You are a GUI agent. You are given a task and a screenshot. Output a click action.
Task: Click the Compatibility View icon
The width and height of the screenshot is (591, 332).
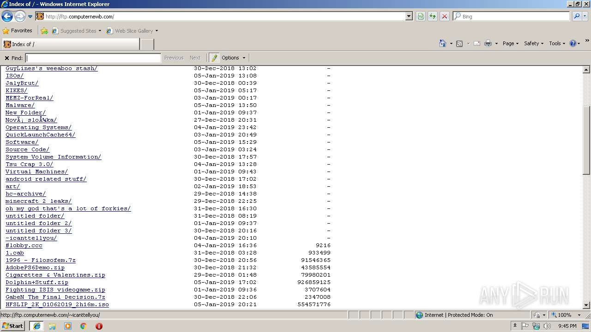[x=421, y=16]
